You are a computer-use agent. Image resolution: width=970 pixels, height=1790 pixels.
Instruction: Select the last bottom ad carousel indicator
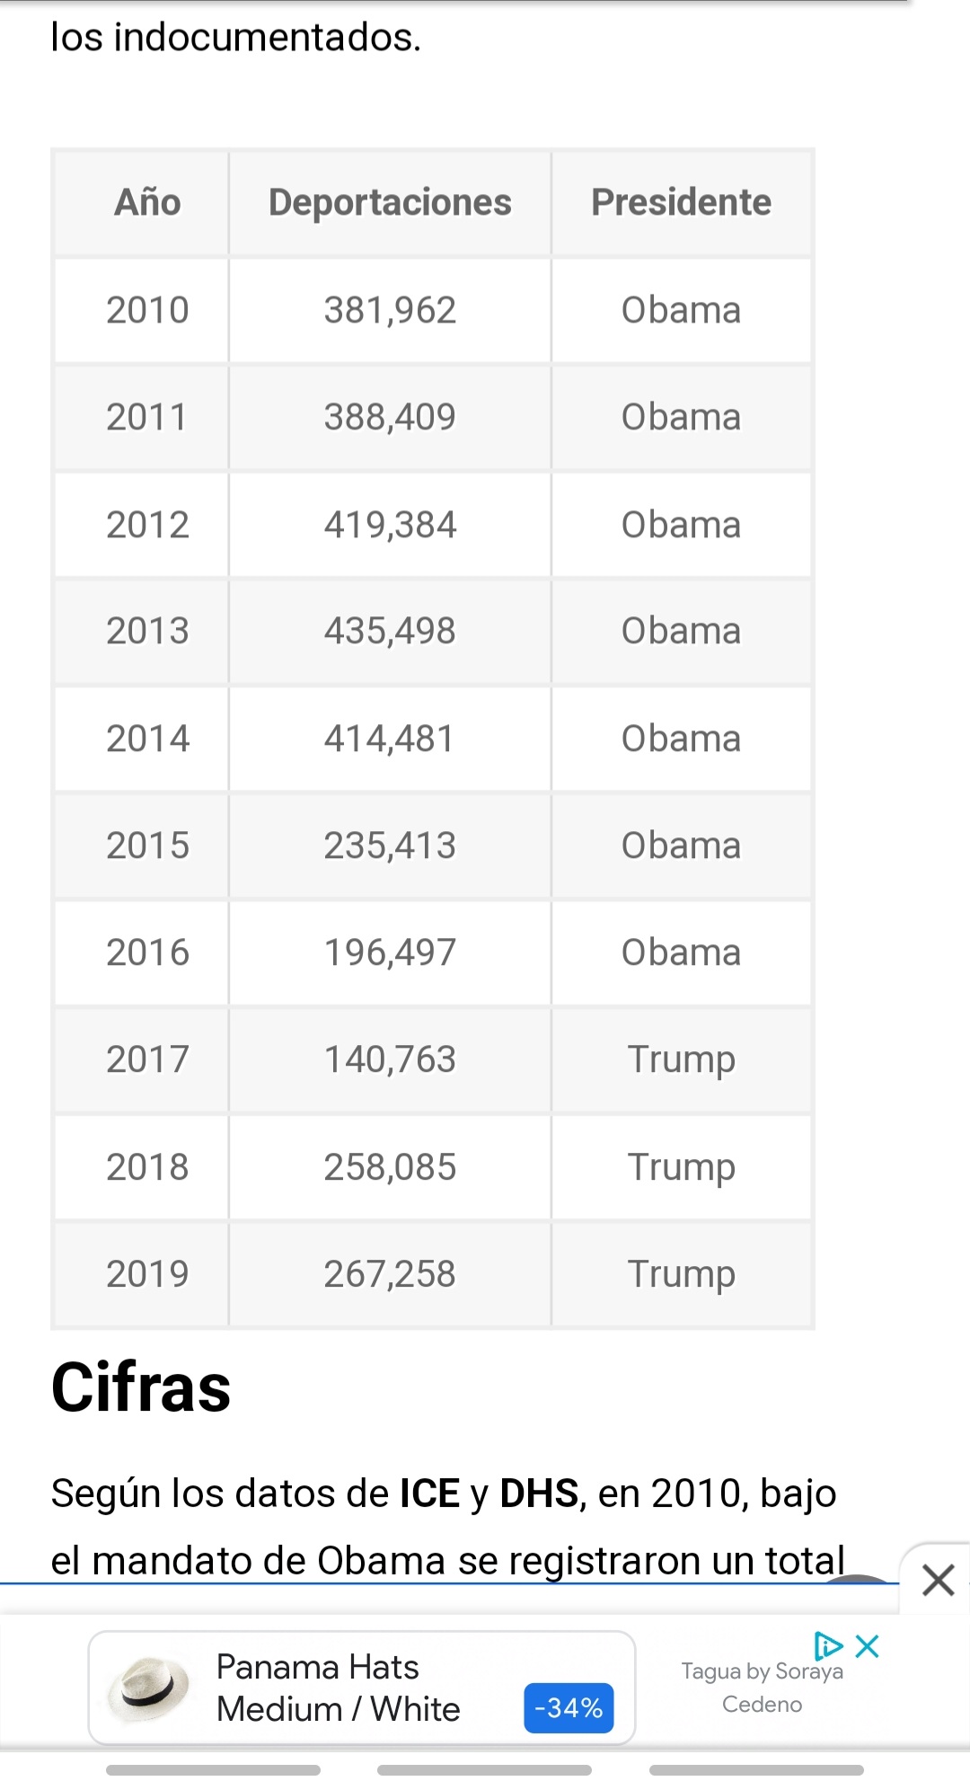click(x=756, y=1770)
